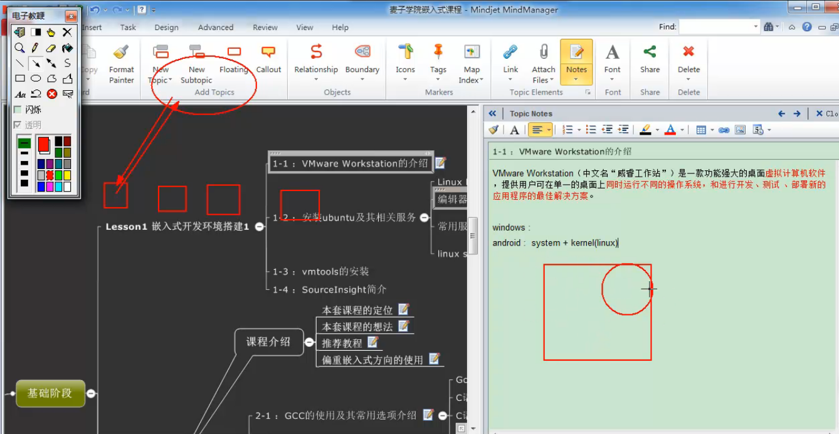Click the Attach Files button
Screen dimensions: 839x434
(x=544, y=63)
